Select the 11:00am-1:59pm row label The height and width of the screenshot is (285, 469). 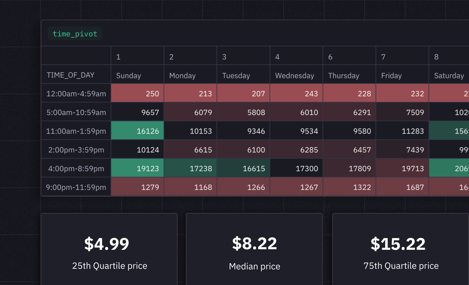(x=76, y=130)
